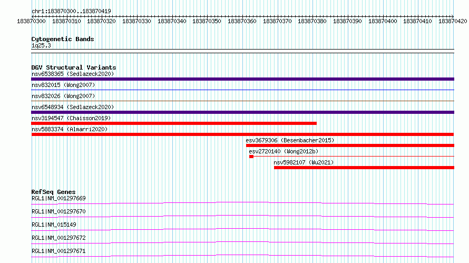The width and height of the screenshot is (469, 263).
Task: Open transcript RGL1|NM_015149 label
Action: point(54,225)
